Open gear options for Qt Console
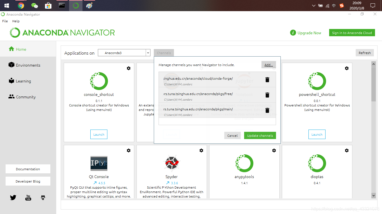 pyautogui.click(x=129, y=150)
